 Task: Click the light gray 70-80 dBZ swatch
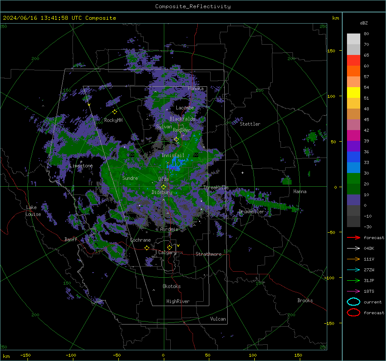pyautogui.click(x=353, y=39)
